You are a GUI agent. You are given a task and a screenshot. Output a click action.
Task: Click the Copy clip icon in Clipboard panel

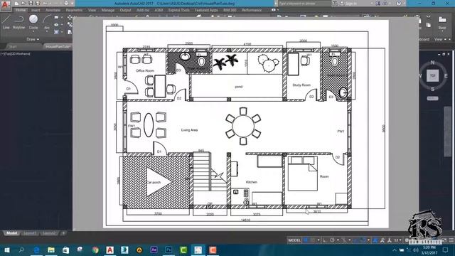pos(428,25)
